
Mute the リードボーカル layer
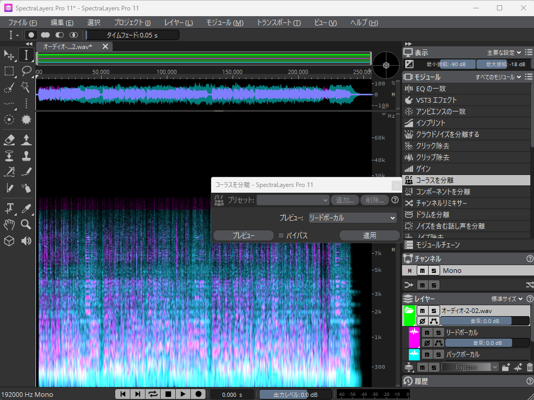(427, 332)
